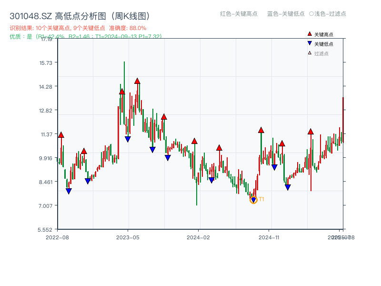Image resolution: width=381 pixels, height=286 pixels.
Task: Select the orange T1 marker annotation
Action: click(x=261, y=200)
